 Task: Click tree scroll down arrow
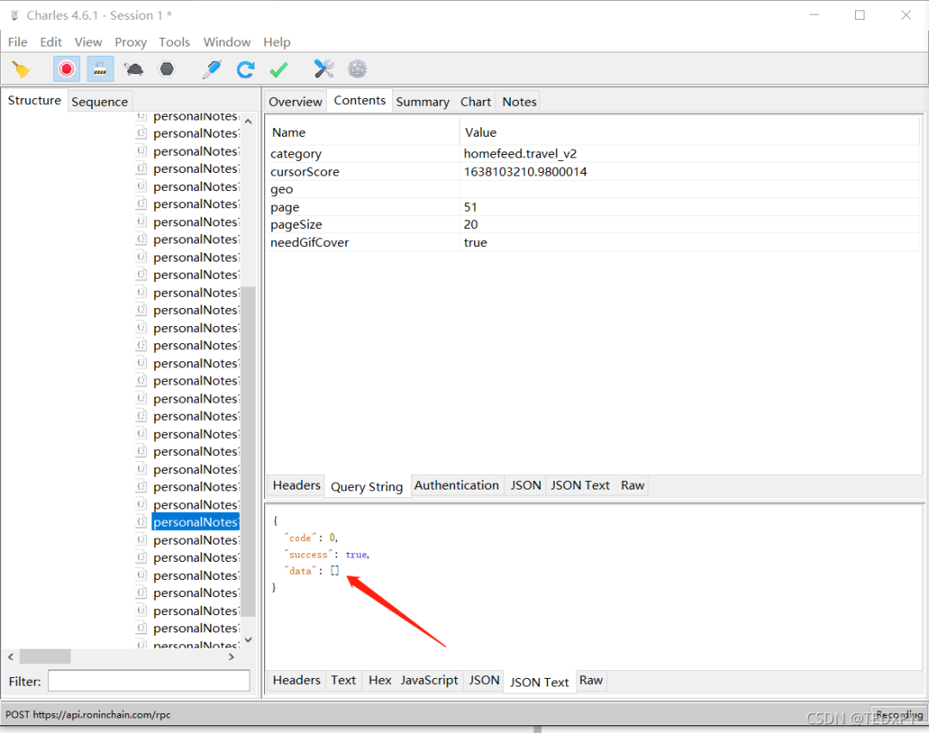249,640
